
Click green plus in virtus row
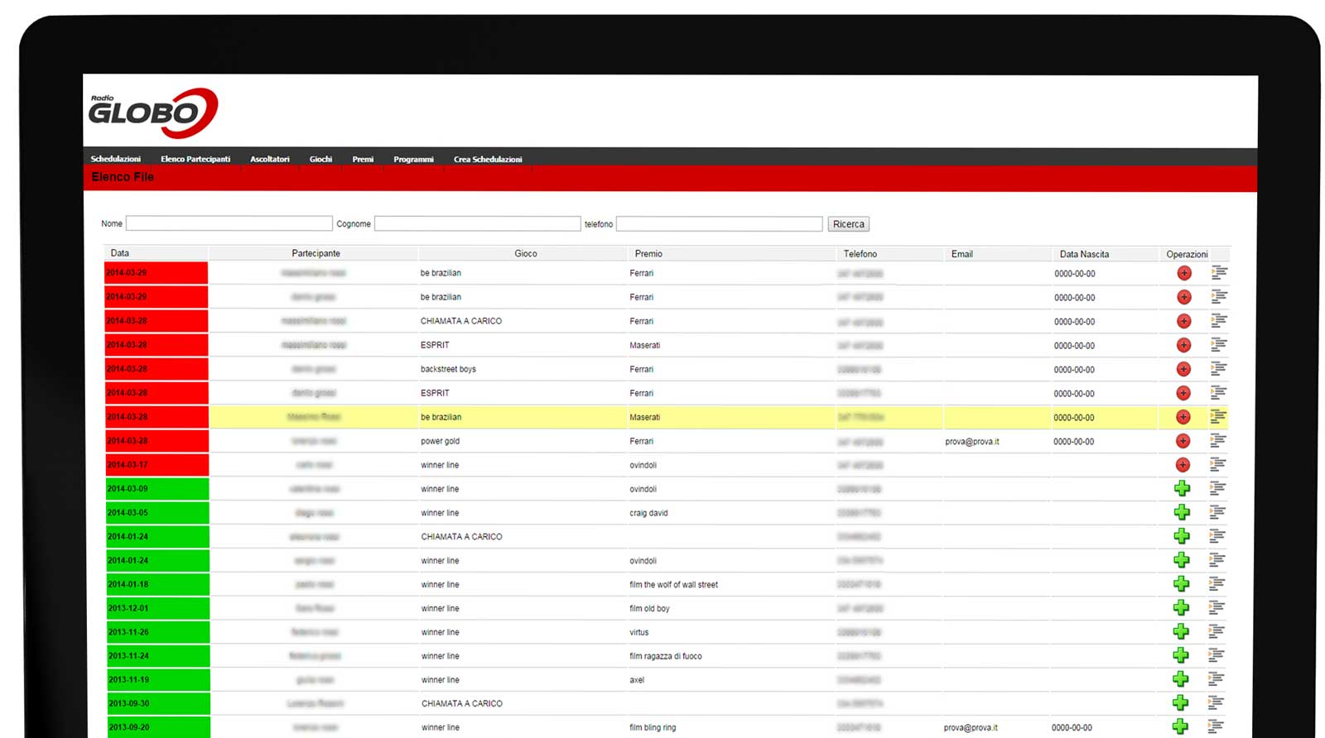coord(1182,632)
